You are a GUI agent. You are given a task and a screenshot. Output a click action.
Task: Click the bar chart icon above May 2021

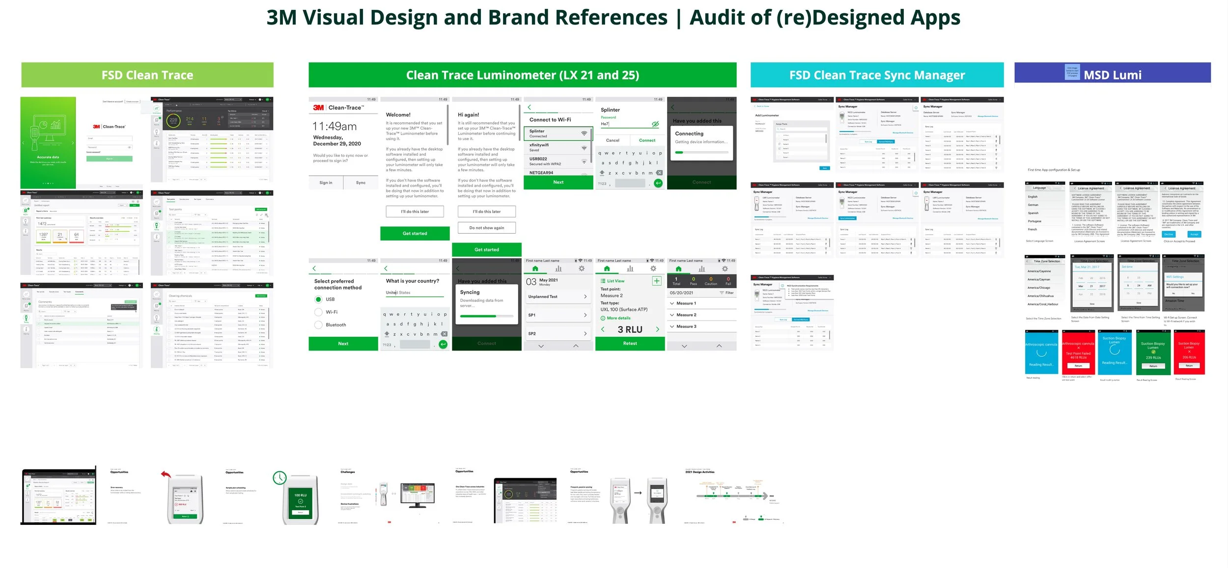tap(558, 269)
